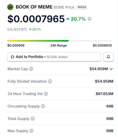Expand the Market Cap chevron dropdown
This screenshot has width=118, height=137.
click(111, 69)
